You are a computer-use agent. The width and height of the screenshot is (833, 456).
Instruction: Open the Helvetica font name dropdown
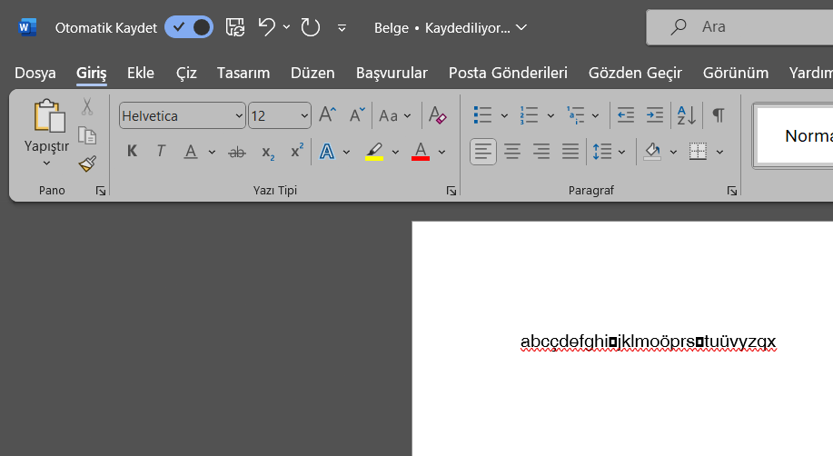click(x=239, y=115)
